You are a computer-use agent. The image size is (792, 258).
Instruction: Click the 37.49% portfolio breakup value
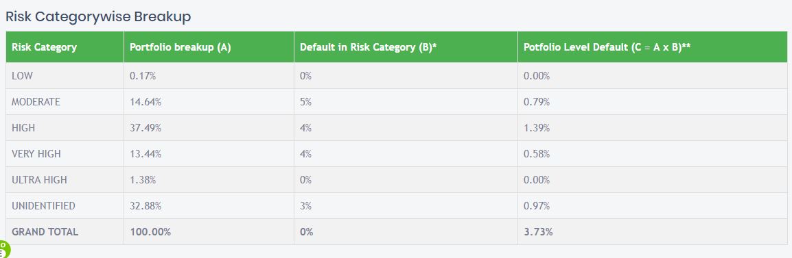coord(145,128)
